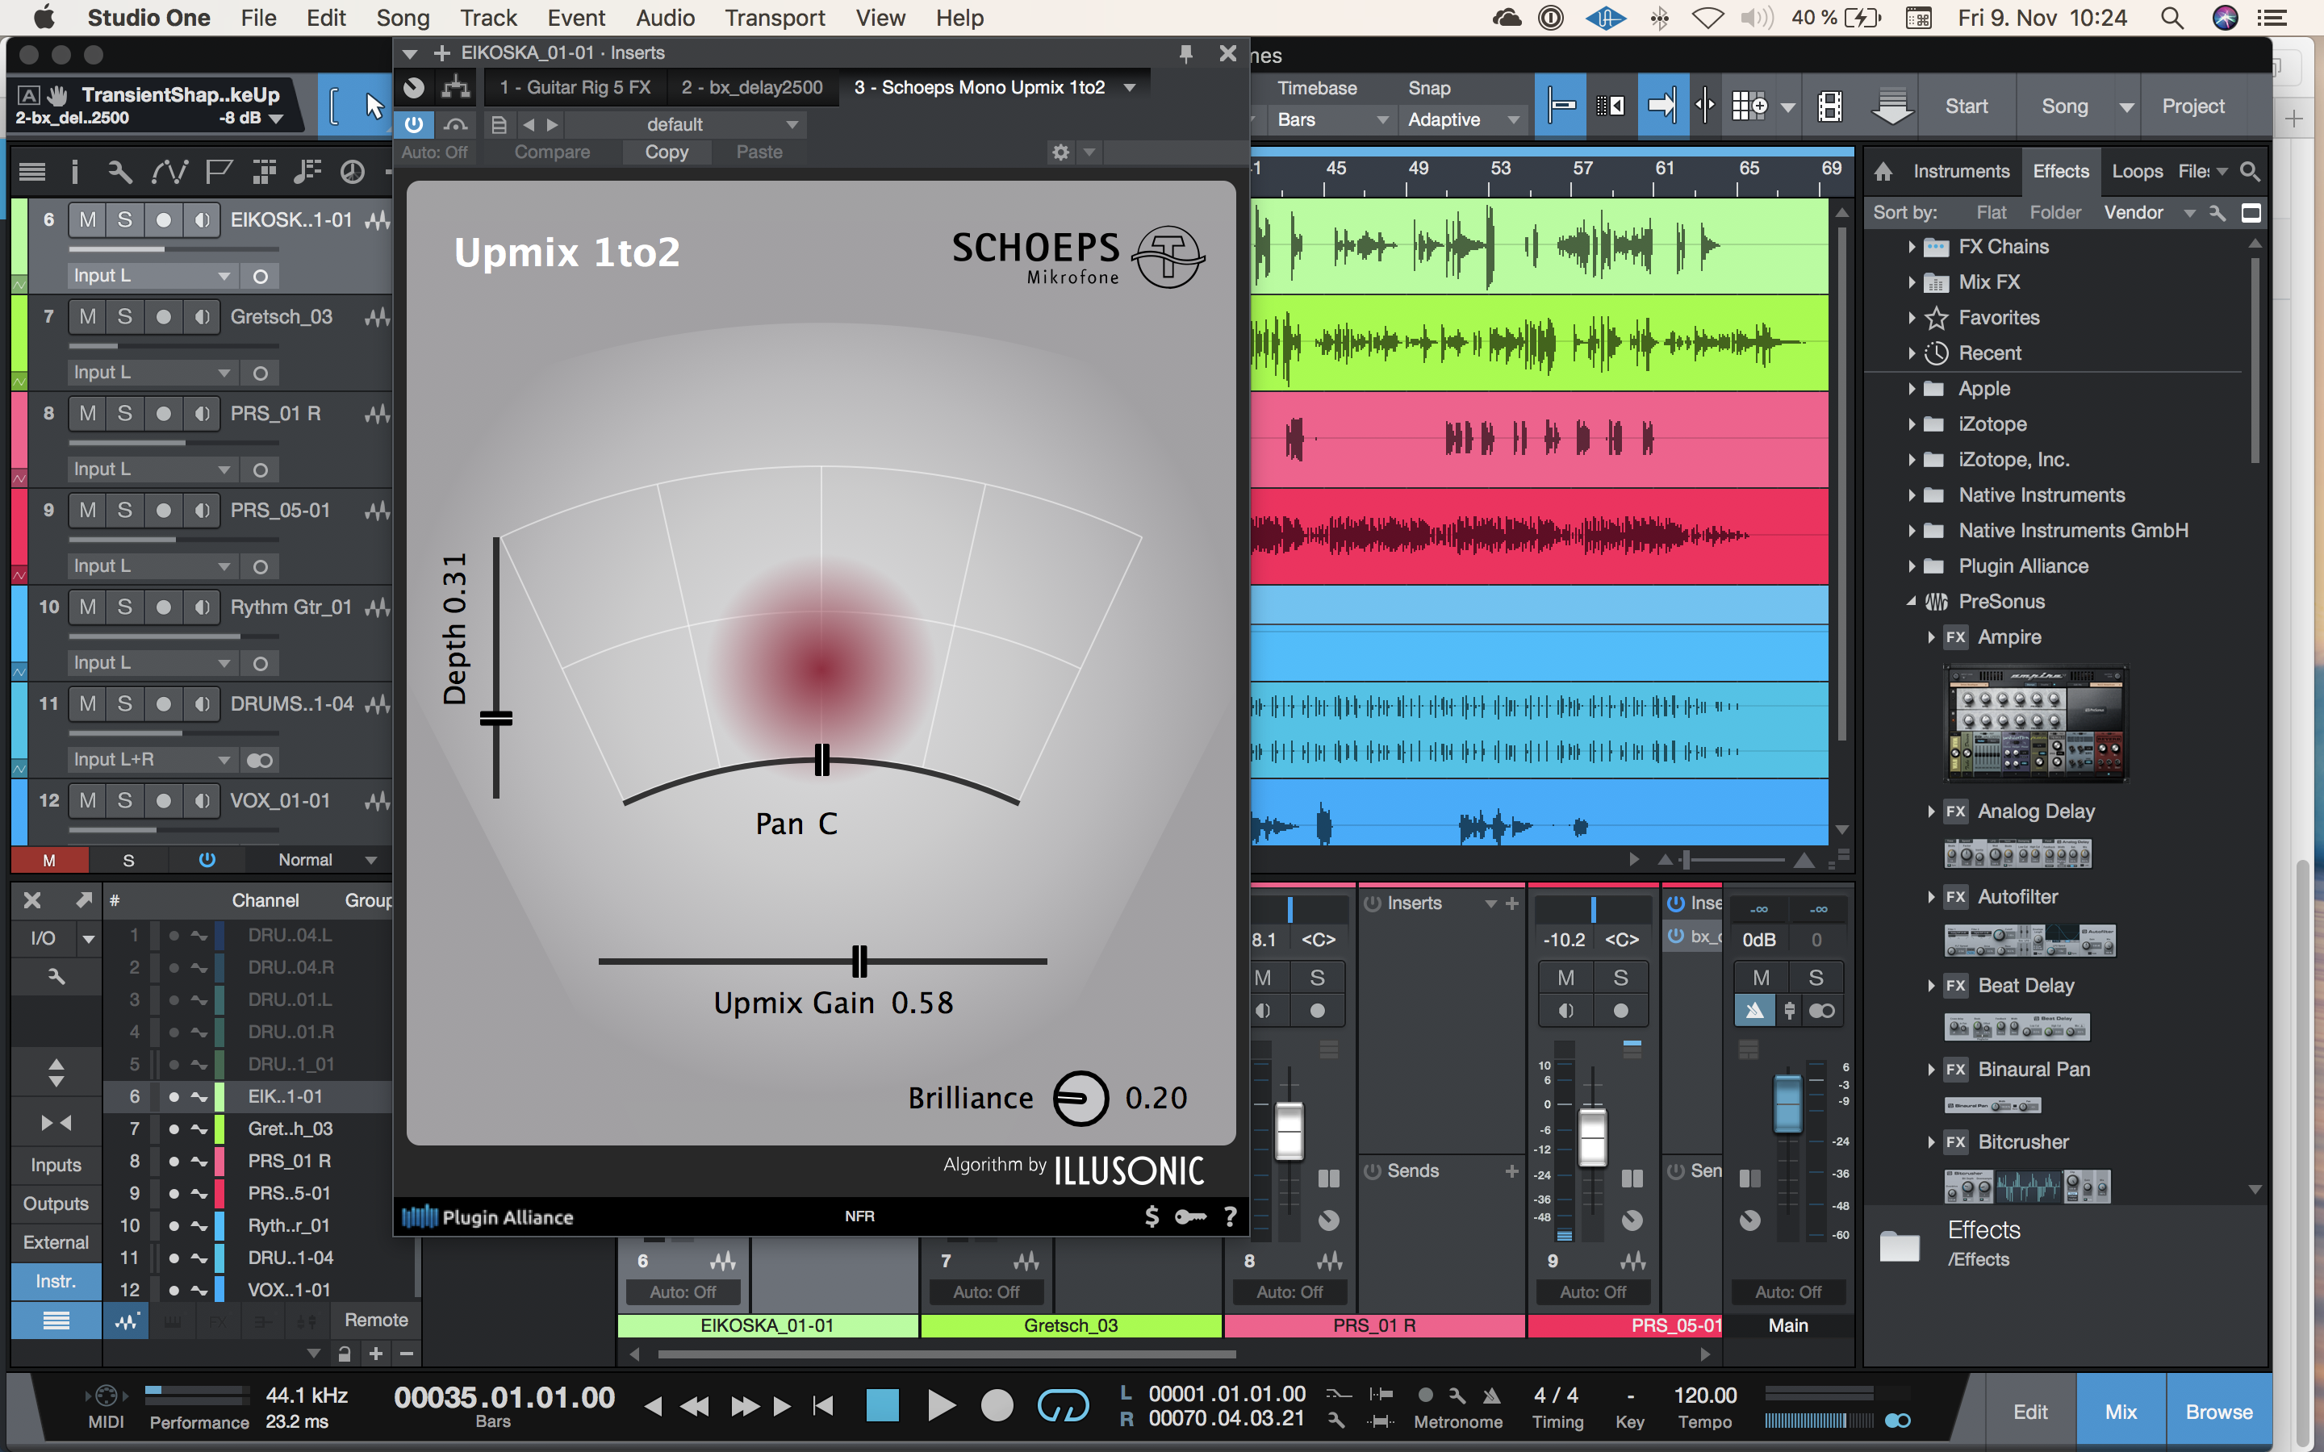Toggle global Mute M button below tracks
The height and width of the screenshot is (1452, 2324).
point(49,859)
